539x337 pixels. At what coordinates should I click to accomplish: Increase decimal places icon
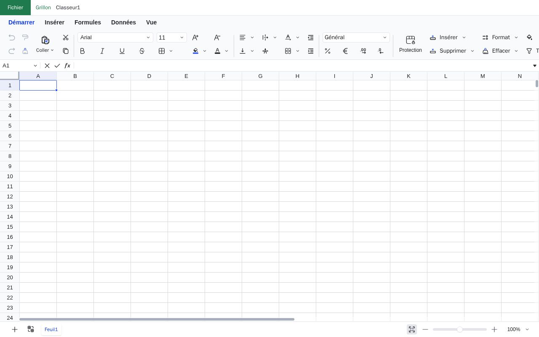pyautogui.click(x=363, y=51)
